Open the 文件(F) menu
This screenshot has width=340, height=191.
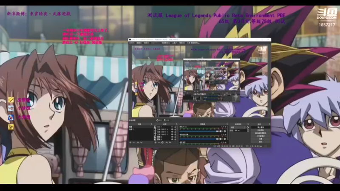click(x=131, y=43)
